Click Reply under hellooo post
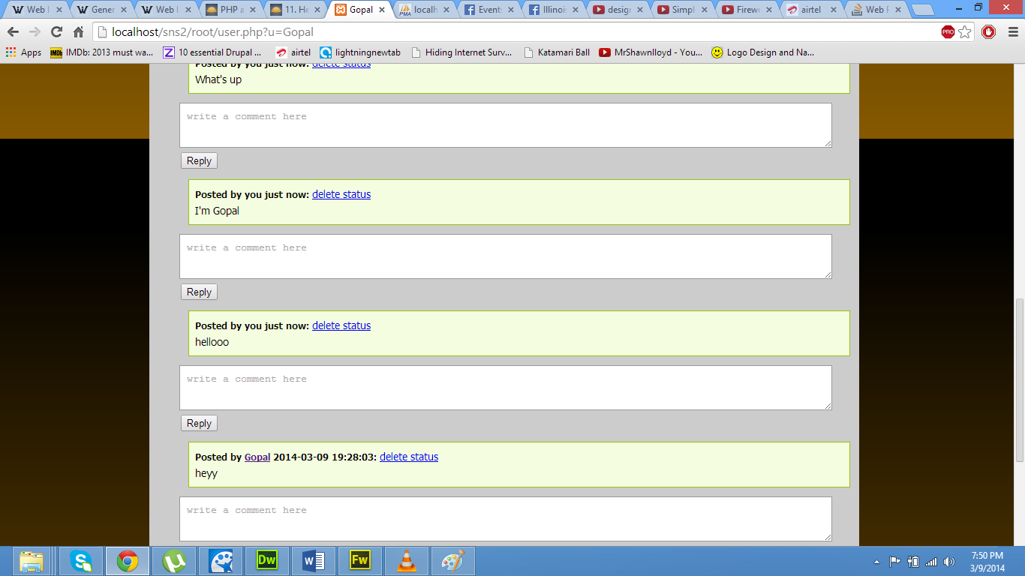 pos(199,423)
